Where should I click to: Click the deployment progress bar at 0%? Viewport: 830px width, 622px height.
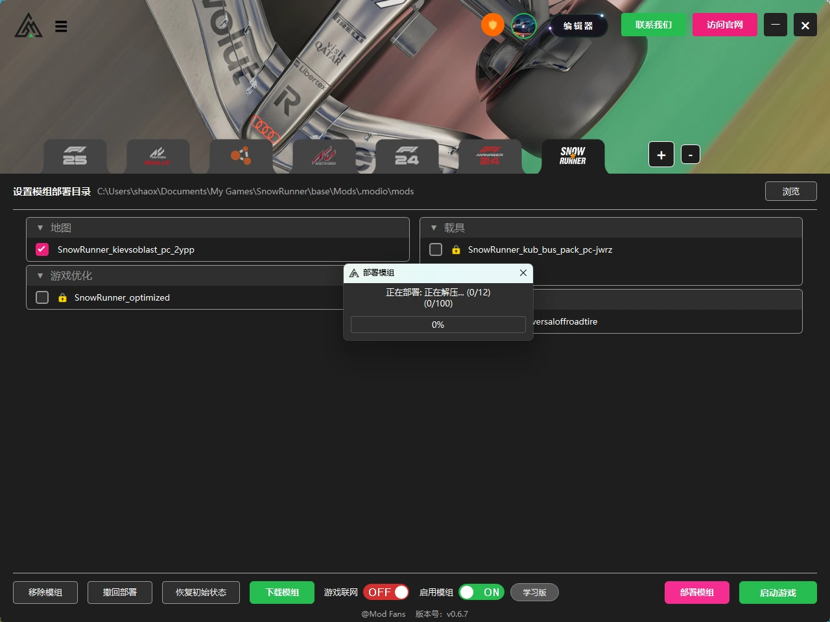click(x=438, y=325)
